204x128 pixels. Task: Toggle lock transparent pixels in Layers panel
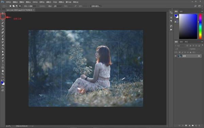point(180,52)
